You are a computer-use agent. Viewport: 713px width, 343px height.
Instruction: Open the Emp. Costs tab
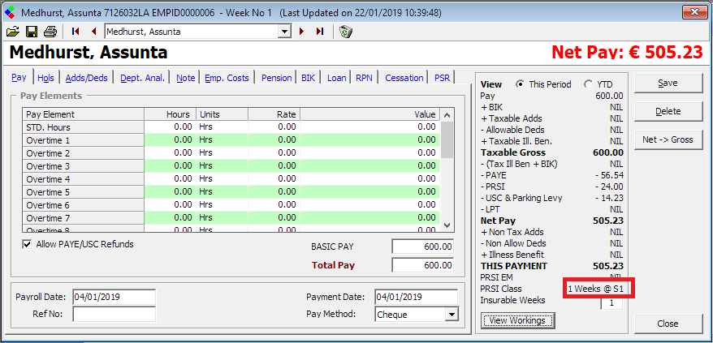click(x=227, y=78)
